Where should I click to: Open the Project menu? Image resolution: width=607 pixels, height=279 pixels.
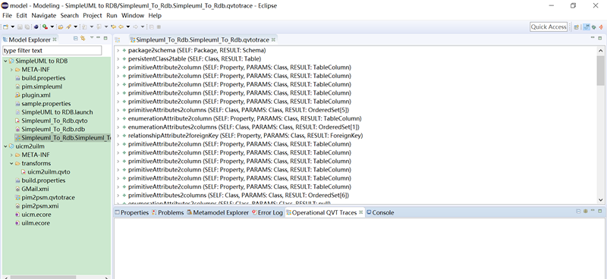93,15
